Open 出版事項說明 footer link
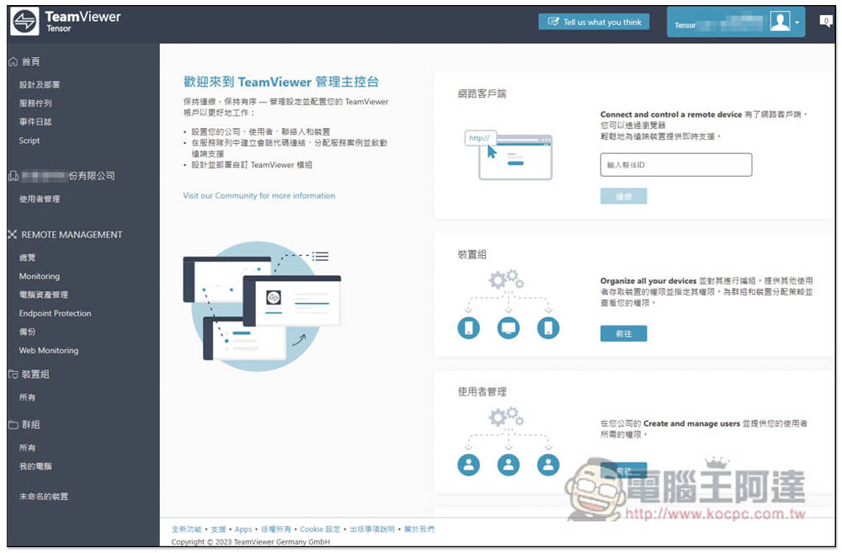 [x=372, y=529]
